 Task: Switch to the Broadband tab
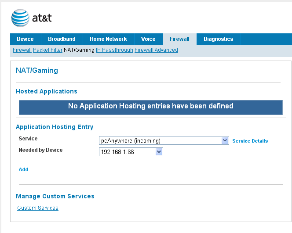62,39
